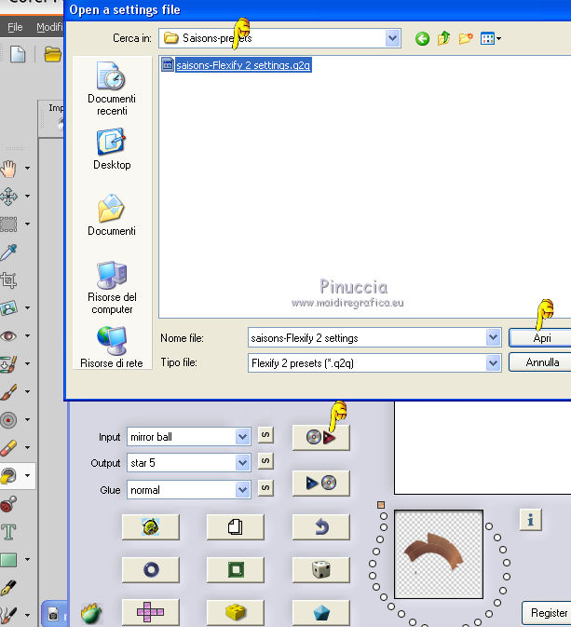This screenshot has width=571, height=627.
Task: Click the dice randomize button
Action: 321,570
